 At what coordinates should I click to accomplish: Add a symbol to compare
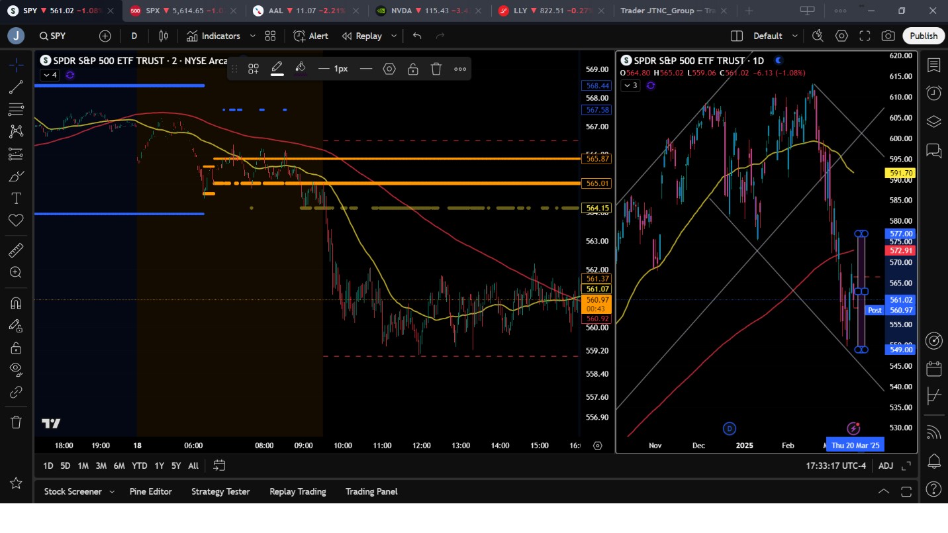pyautogui.click(x=105, y=36)
